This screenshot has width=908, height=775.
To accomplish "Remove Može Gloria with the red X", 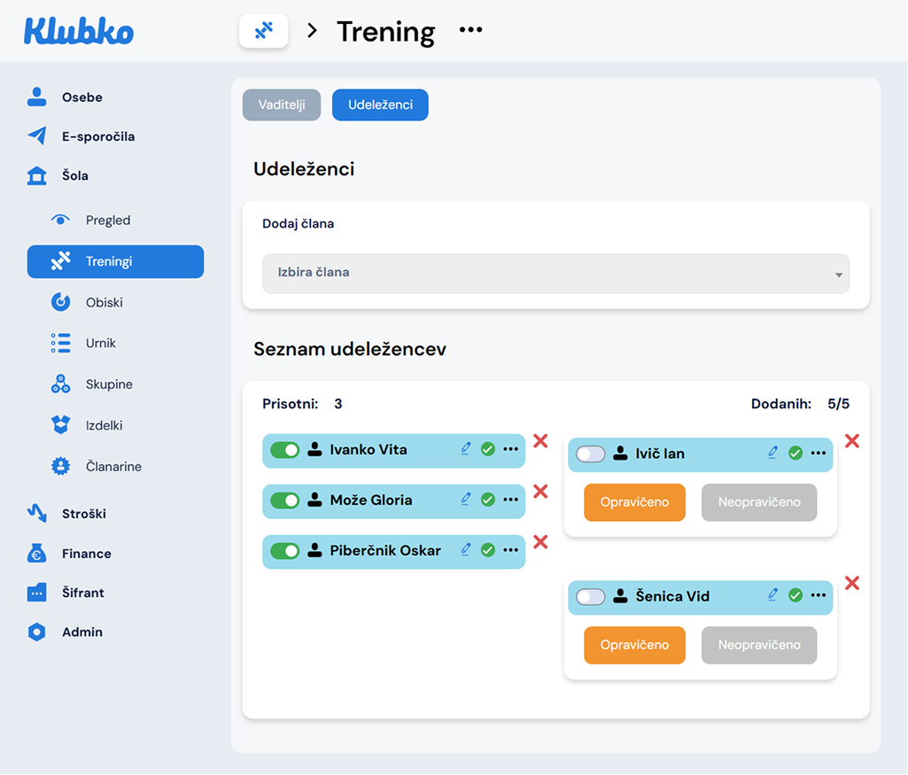I will pos(540,492).
